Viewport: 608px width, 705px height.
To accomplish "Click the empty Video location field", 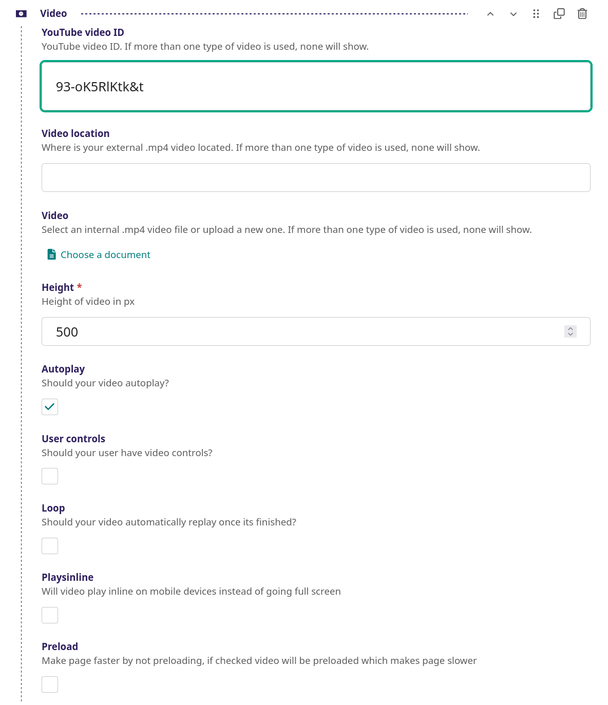I will [x=316, y=178].
